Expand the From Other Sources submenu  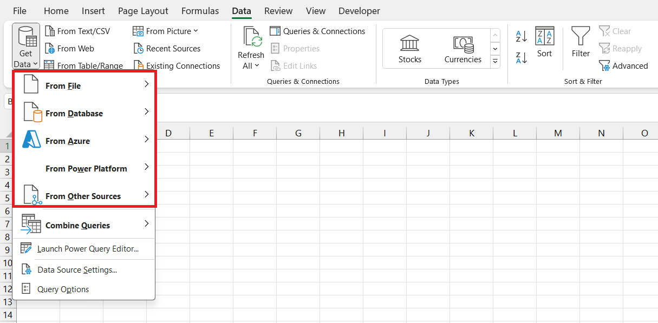pyautogui.click(x=84, y=196)
